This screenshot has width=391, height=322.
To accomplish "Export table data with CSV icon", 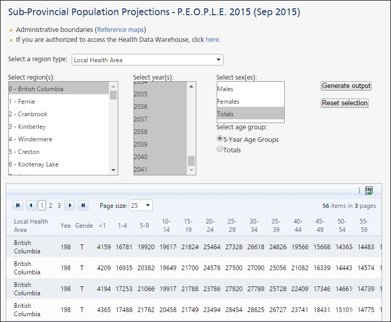I will click(x=369, y=191).
